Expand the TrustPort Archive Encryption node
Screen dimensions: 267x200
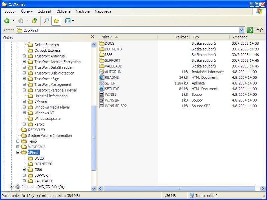pos(24,62)
